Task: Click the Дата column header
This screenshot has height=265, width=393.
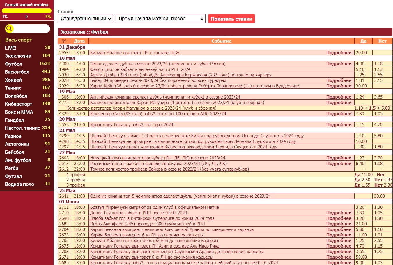Action: [x=79, y=41]
